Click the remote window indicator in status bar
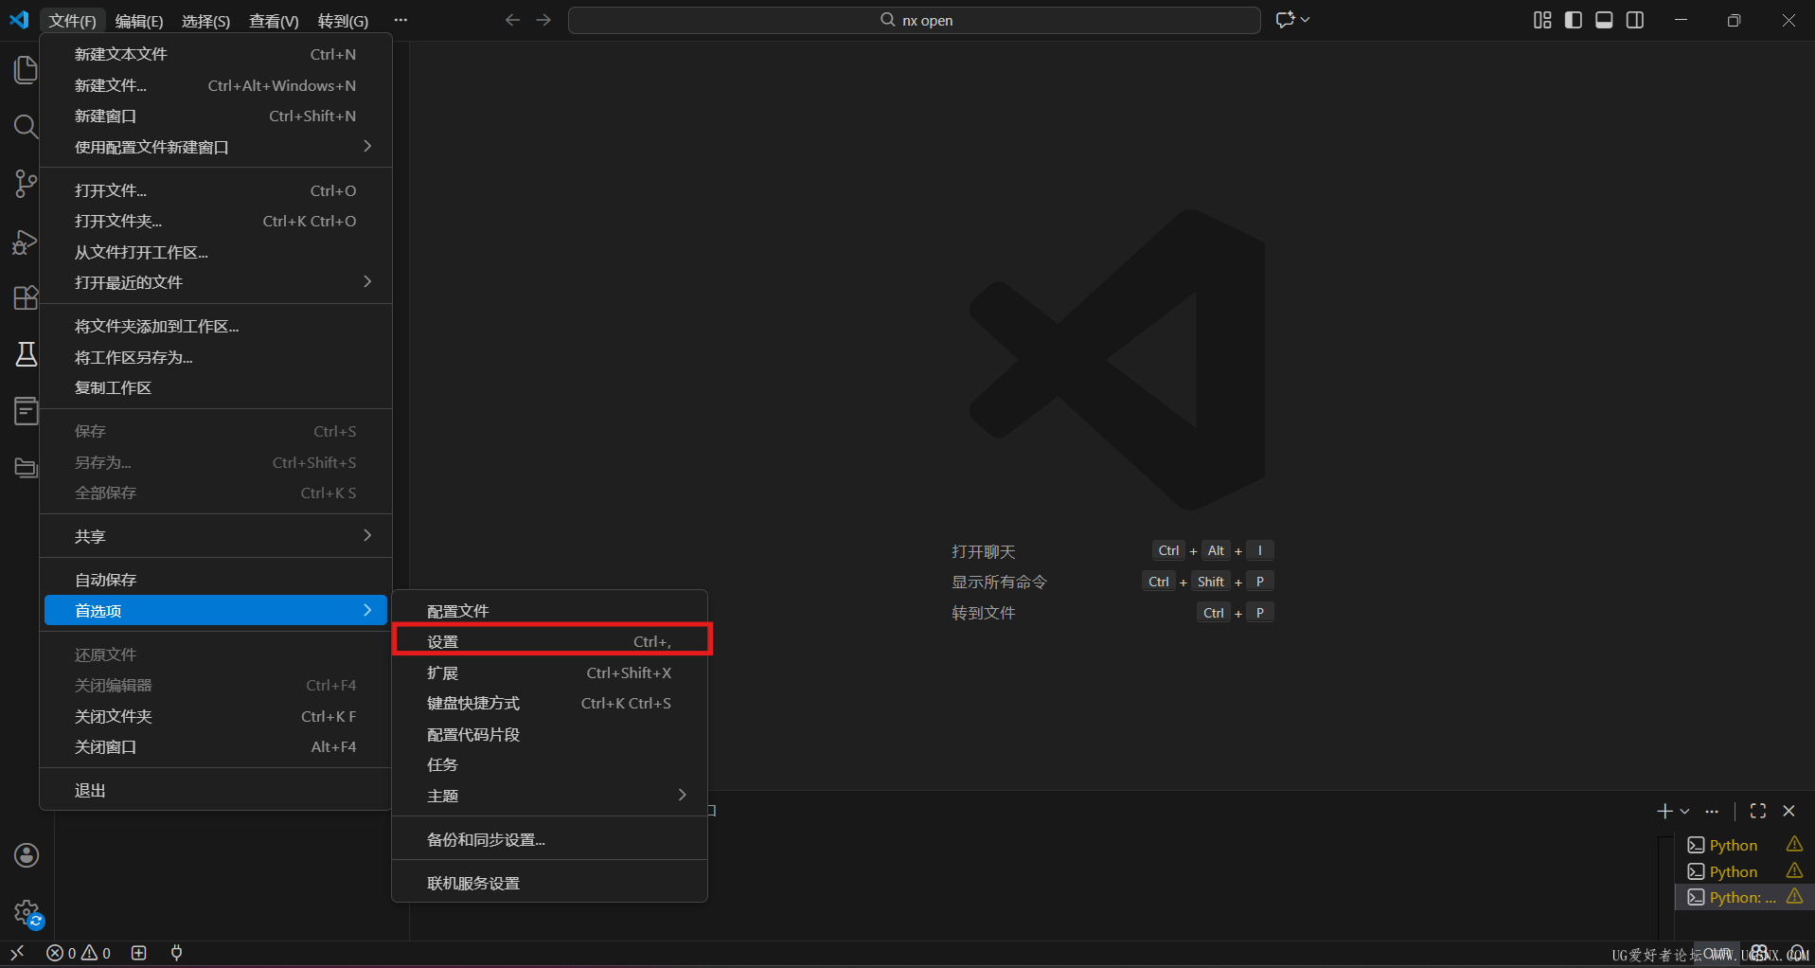Screen dimensions: 1815x968 point(17,953)
